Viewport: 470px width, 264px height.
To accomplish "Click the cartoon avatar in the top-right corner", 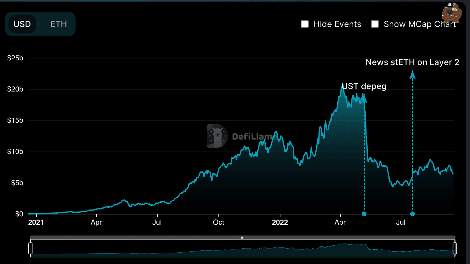I will click(451, 13).
